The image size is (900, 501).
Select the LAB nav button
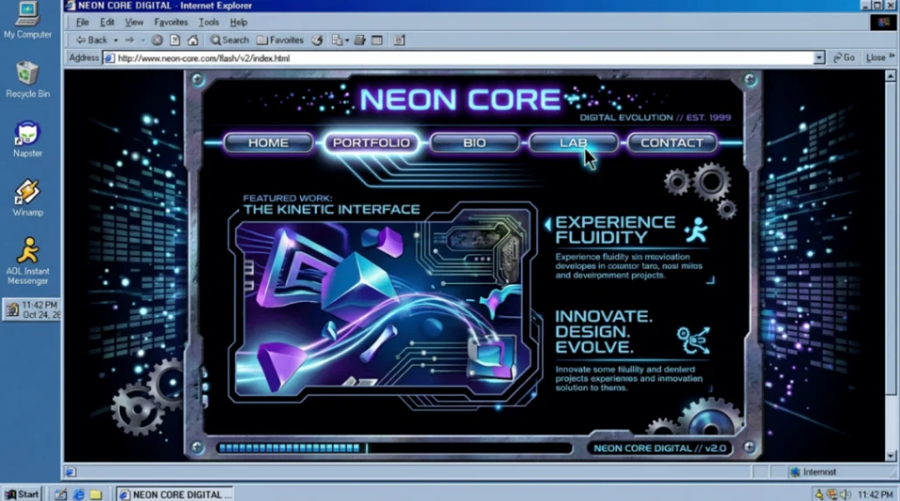pos(573,143)
